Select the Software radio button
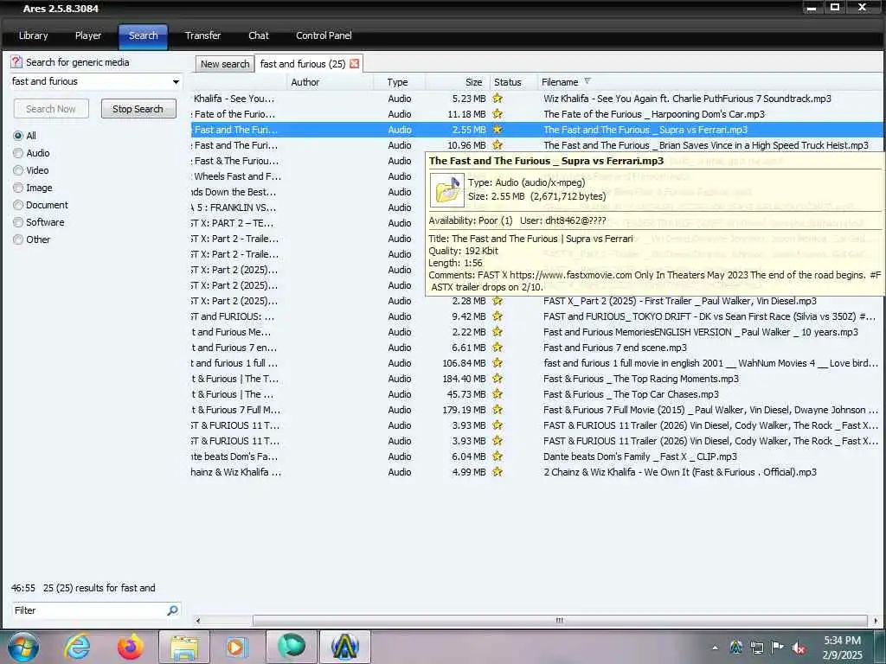 point(18,222)
